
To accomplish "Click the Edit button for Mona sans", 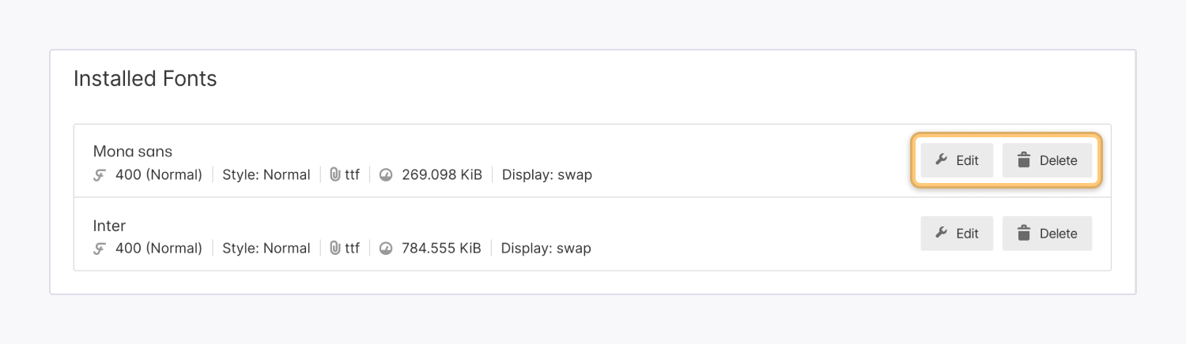I will tap(957, 160).
